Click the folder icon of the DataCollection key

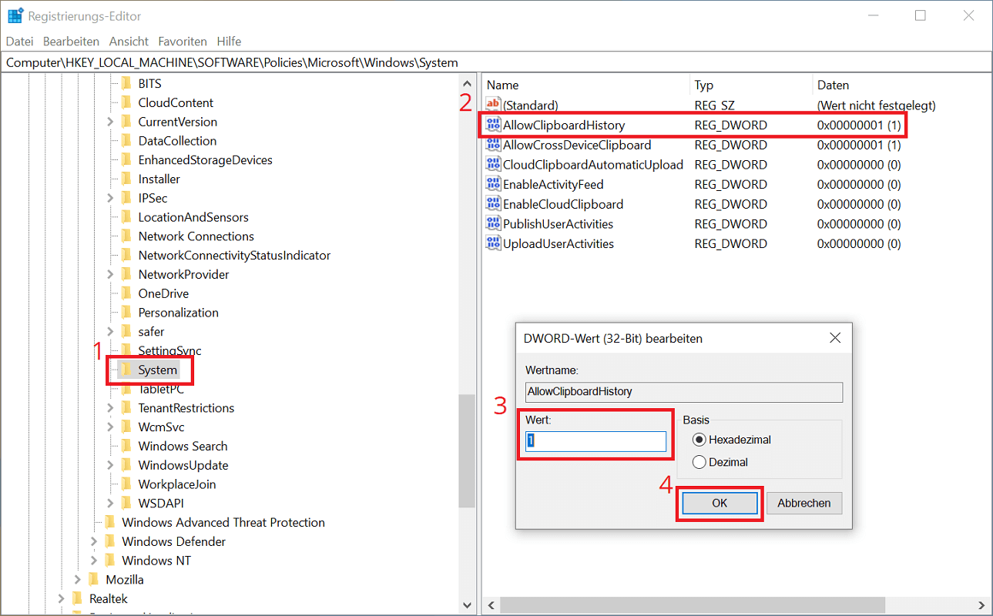[x=126, y=141]
